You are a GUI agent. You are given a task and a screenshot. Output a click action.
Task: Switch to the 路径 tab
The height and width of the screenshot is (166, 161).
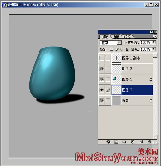click(x=127, y=37)
